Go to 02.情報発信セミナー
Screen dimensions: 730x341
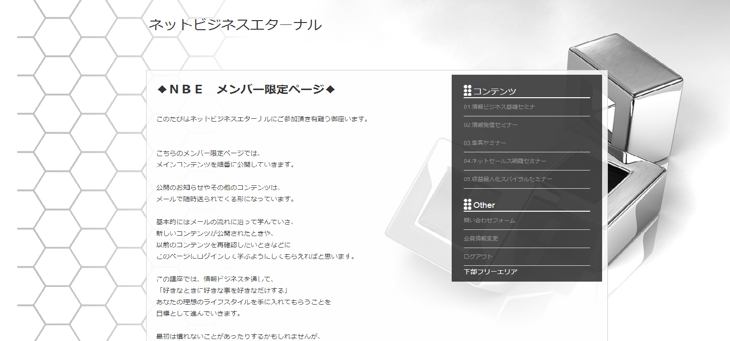[x=490, y=125]
